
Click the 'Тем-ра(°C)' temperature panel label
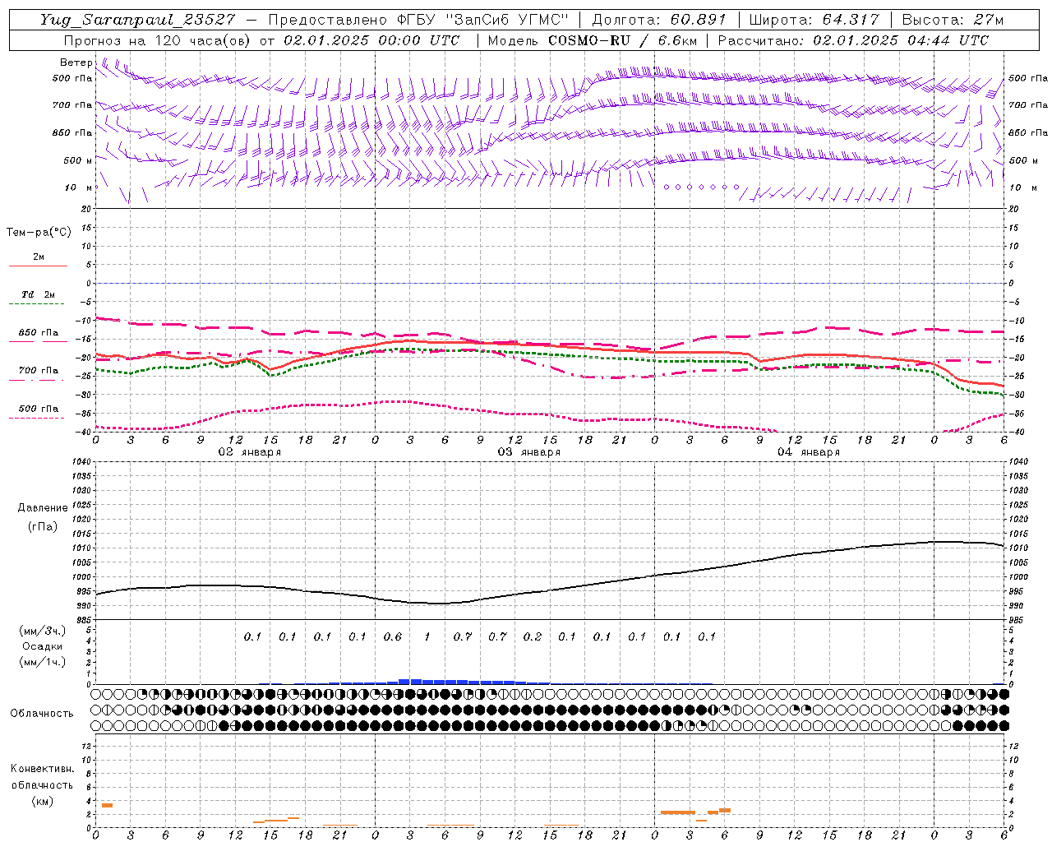(39, 233)
